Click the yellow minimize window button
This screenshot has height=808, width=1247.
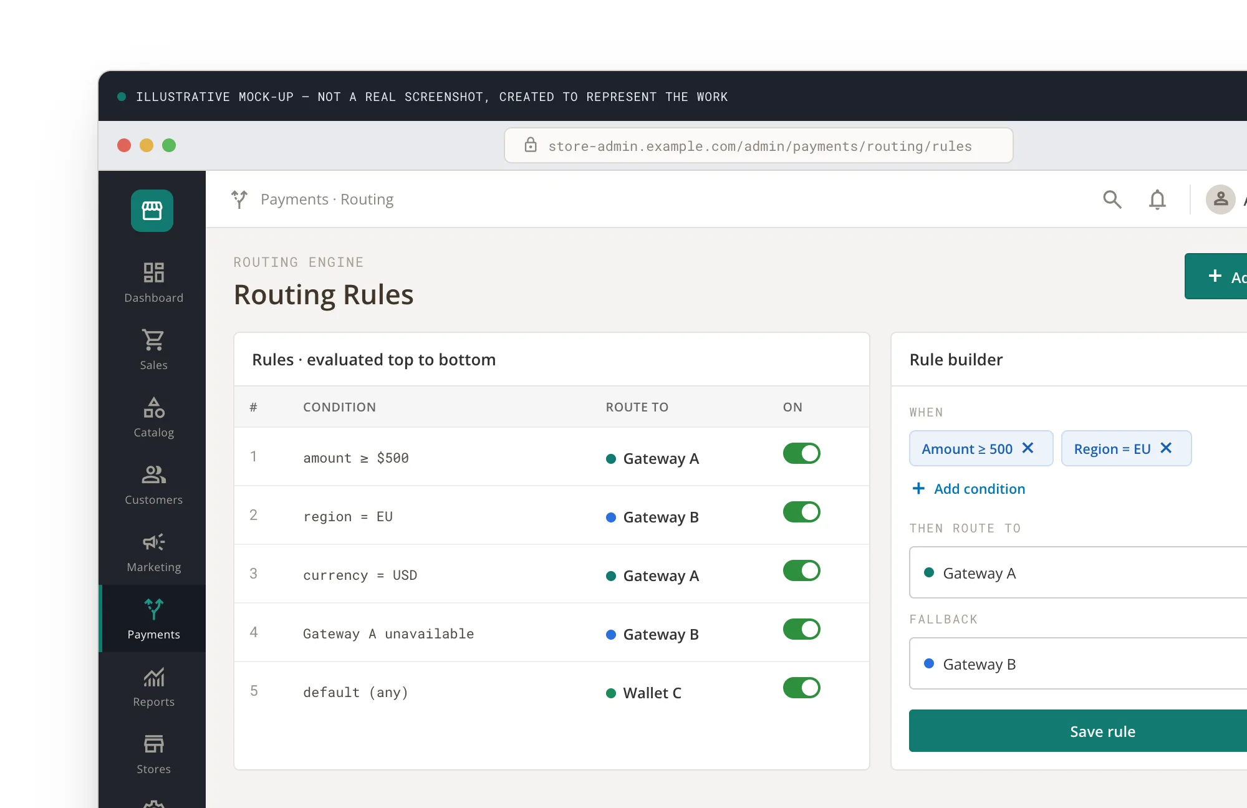pos(147,145)
